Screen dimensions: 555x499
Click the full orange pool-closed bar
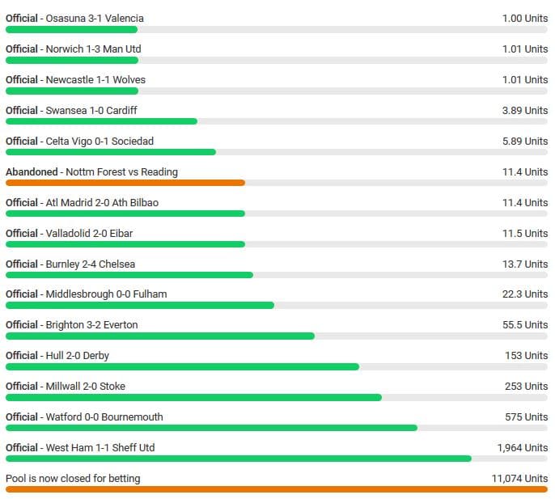tap(277, 489)
